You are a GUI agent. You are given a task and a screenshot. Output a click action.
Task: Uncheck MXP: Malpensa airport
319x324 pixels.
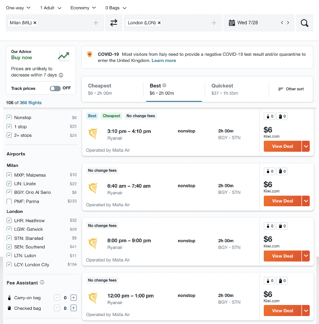(9, 175)
